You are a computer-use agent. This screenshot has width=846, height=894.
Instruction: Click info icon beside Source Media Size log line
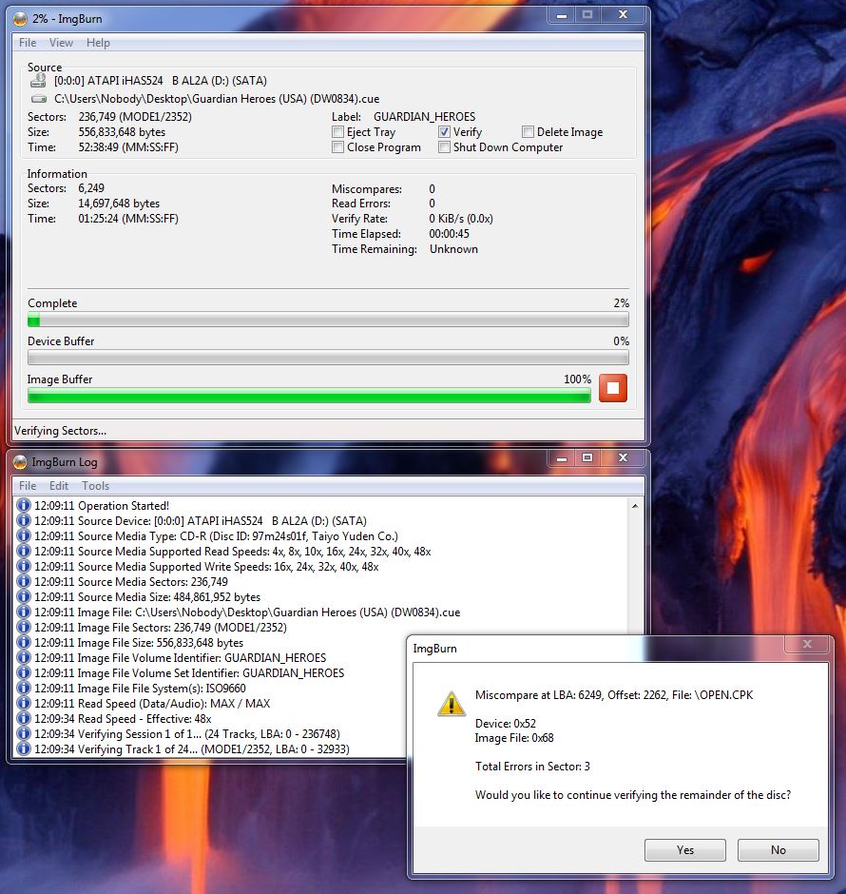[24, 597]
